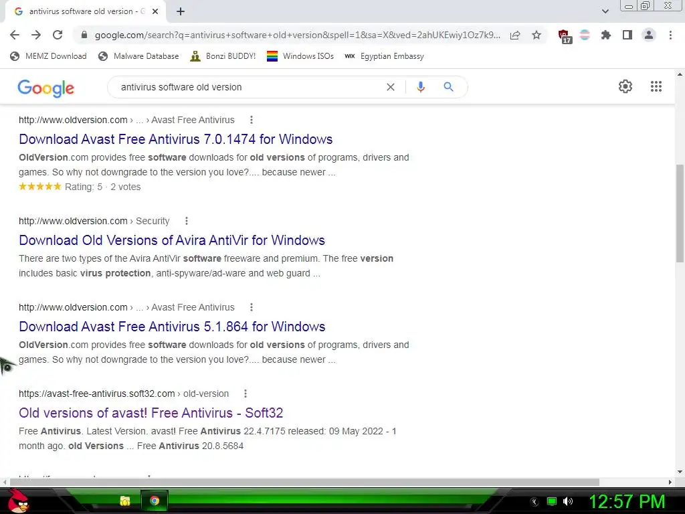Open the Bonzi BUDDY! bookmark
685x514 pixels.
[223, 56]
